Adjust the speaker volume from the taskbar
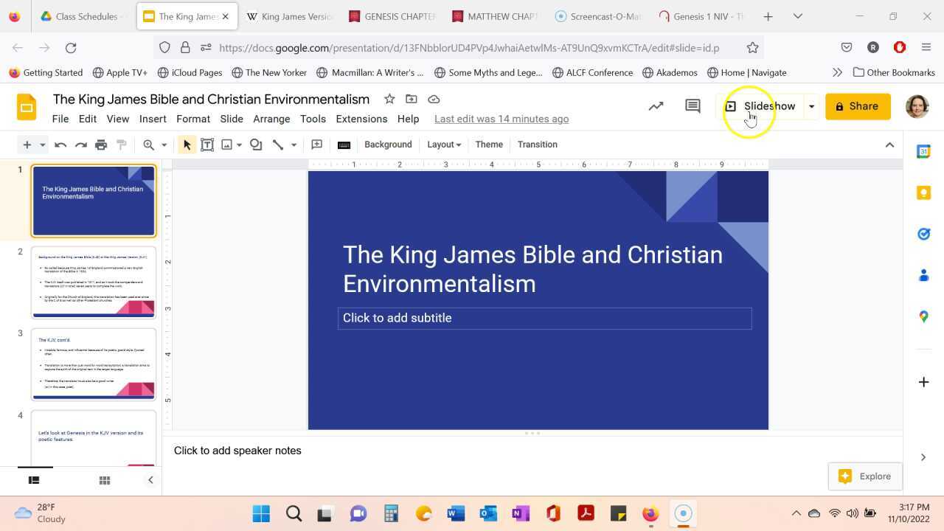Viewport: 944px width, 531px height. point(853,513)
